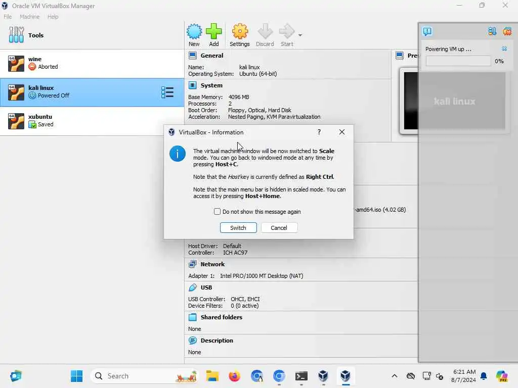This screenshot has width=518, height=388.
Task: Open Firefox from the taskbar
Action: [235, 376]
